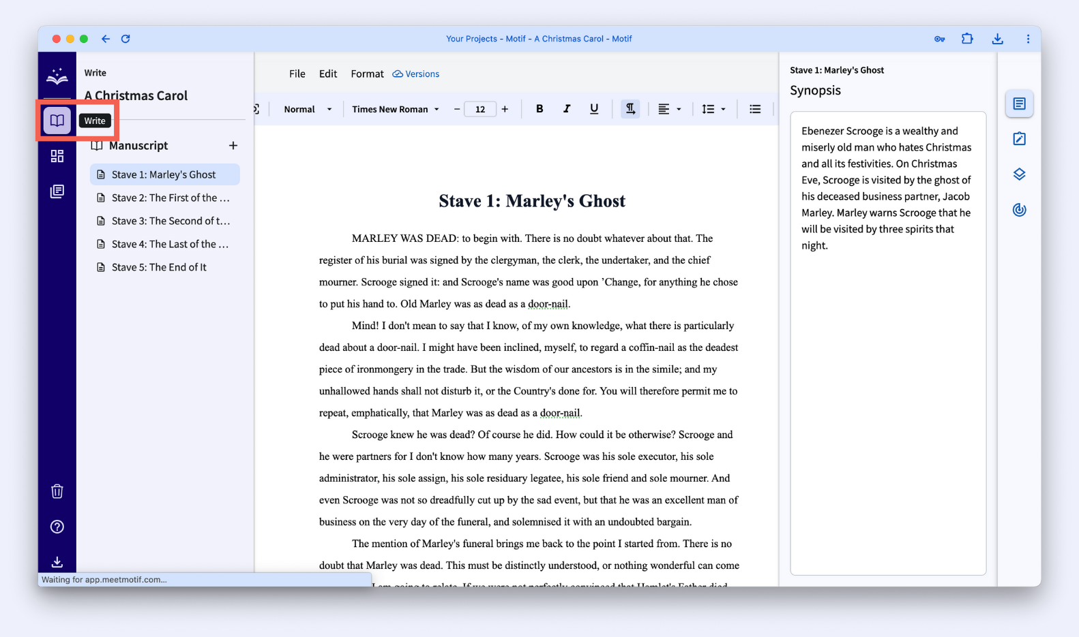Open the Plan board grid icon
The width and height of the screenshot is (1079, 637).
click(57, 156)
